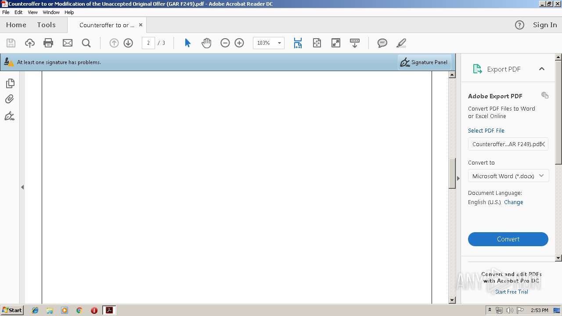This screenshot has width=562, height=316.
Task: Click the copy icon beside Adobe Export PDF
Action: coord(545,95)
